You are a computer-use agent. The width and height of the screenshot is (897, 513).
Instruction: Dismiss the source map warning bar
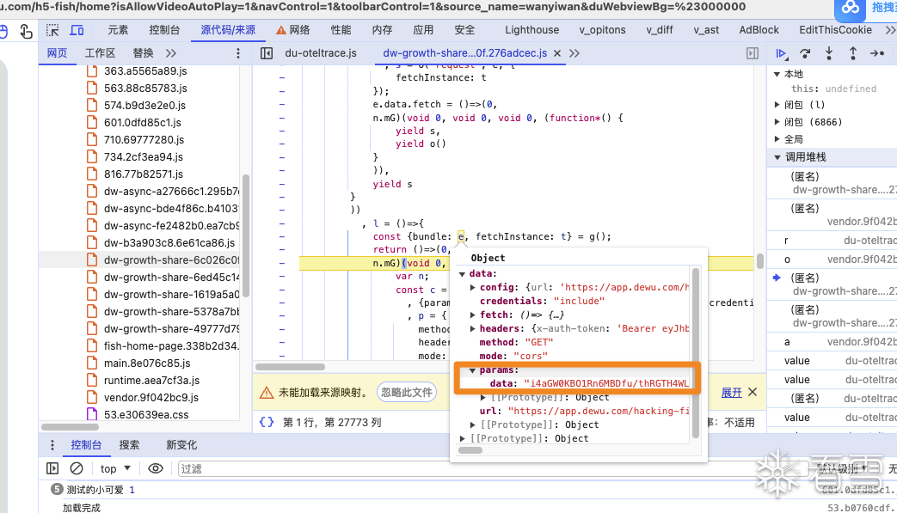[753, 392]
